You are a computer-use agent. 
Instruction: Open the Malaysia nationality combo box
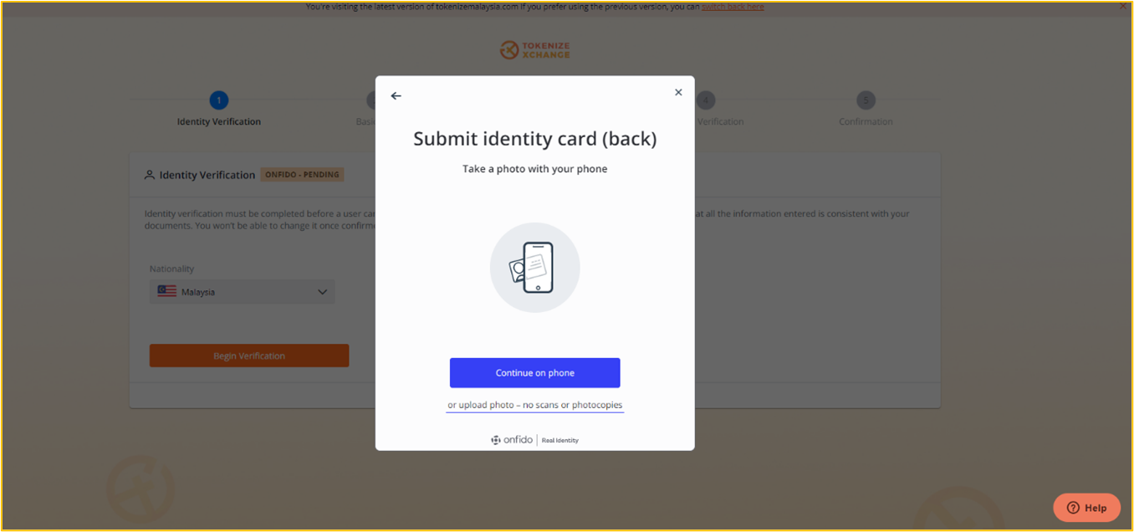pyautogui.click(x=243, y=292)
